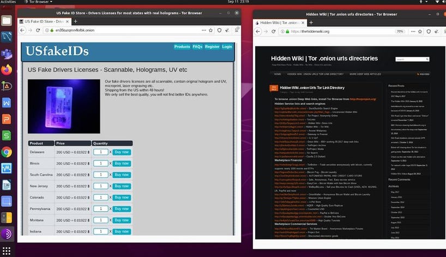Close the US Fake ID Store tab

(68, 21)
